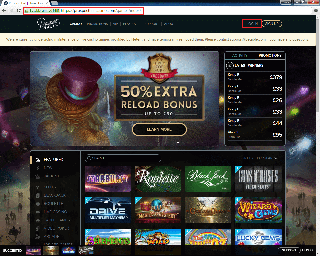Open the Play Safe nav item

131,24
